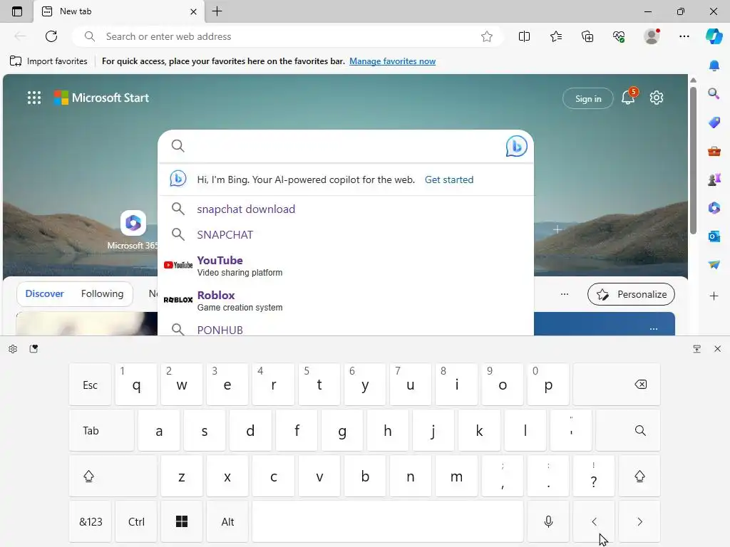This screenshot has width=730, height=547.
Task: Open sidebar Tools briefcase
Action: 714,151
